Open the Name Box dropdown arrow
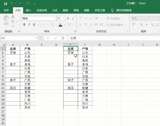Viewport: 160px width, 126px height. [x=35, y=38]
